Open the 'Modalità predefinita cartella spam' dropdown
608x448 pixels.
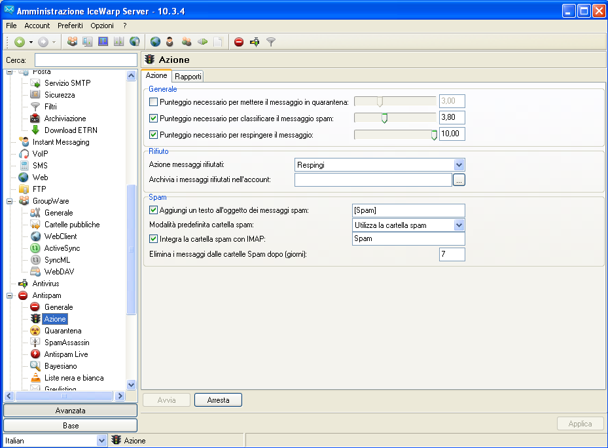459,225
